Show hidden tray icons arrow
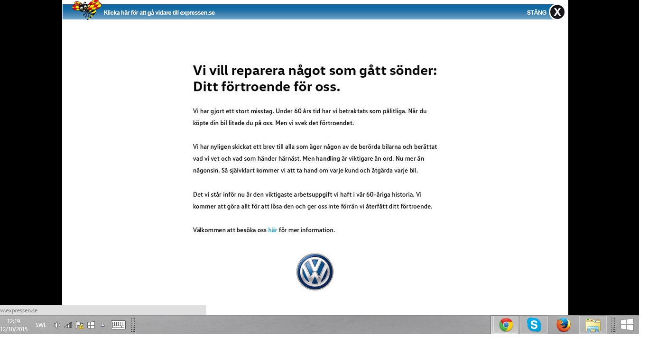The height and width of the screenshot is (364, 648). [102, 326]
